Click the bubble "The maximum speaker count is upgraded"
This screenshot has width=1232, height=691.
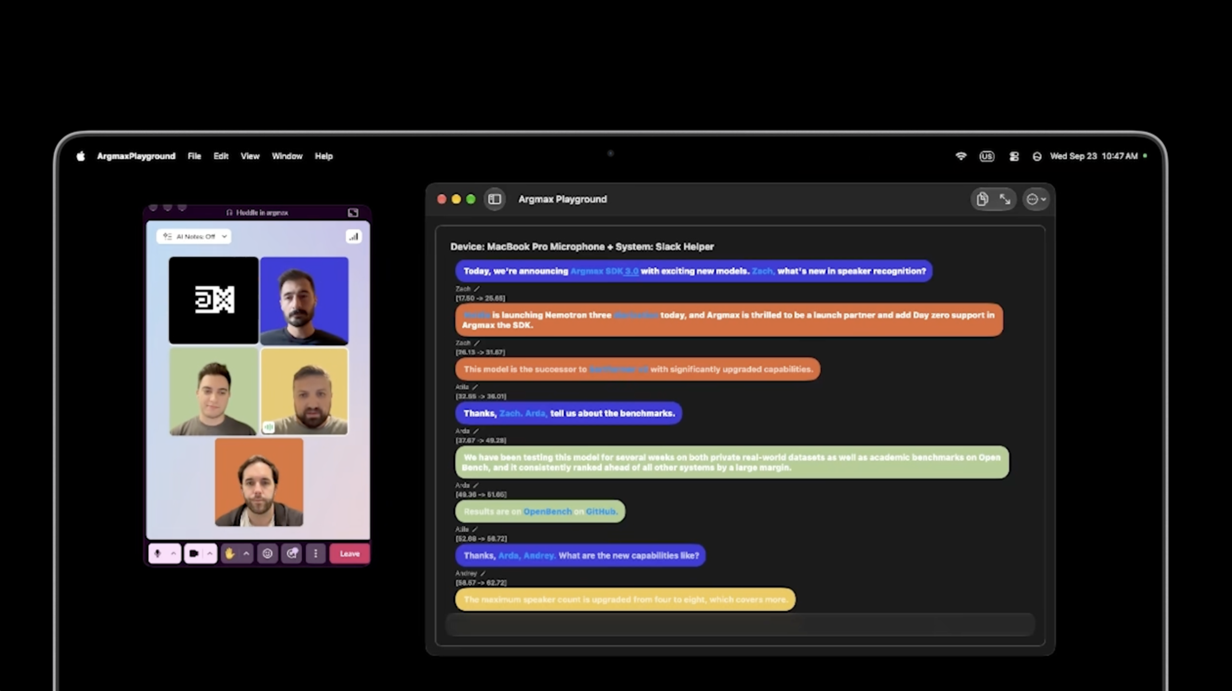(625, 600)
